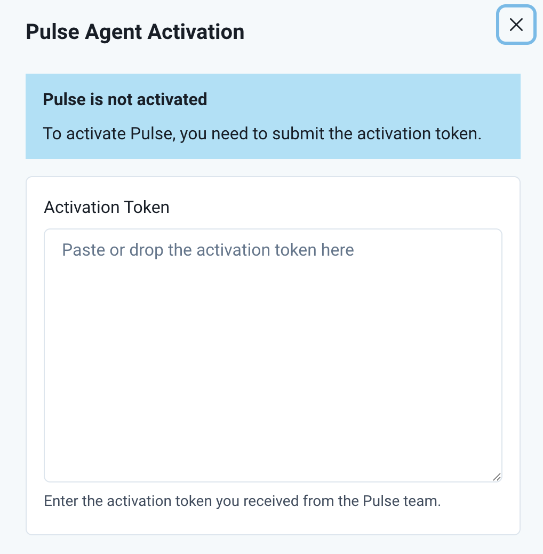
Task: Click the empty center of the token textarea
Action: click(x=273, y=355)
